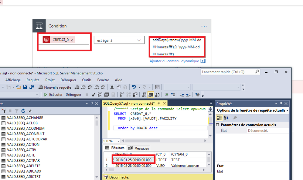Click the Exécuter button
Viewport: 303px width, 180px height.
coord(53,94)
